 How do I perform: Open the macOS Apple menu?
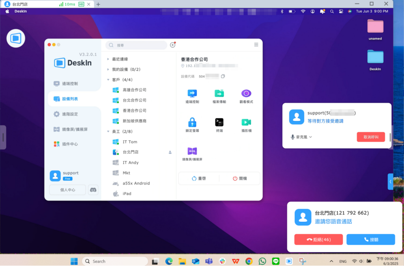tap(7, 11)
